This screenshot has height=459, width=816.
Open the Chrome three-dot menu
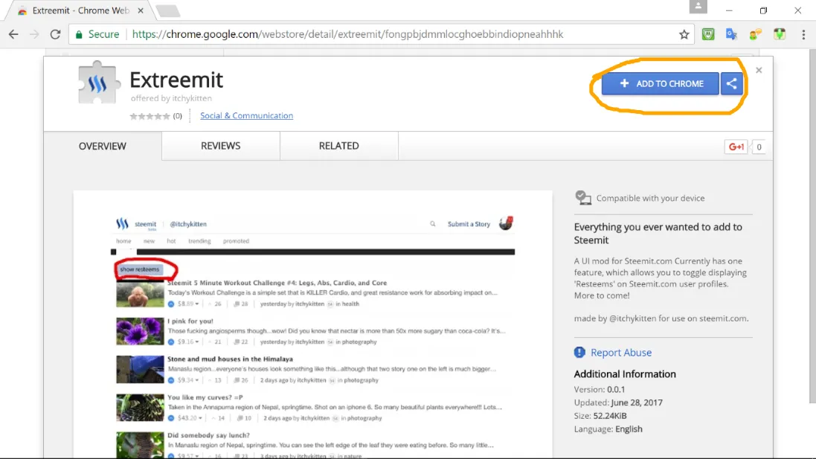click(803, 34)
